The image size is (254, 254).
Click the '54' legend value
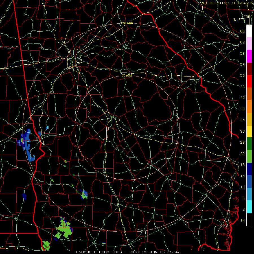[242, 64]
